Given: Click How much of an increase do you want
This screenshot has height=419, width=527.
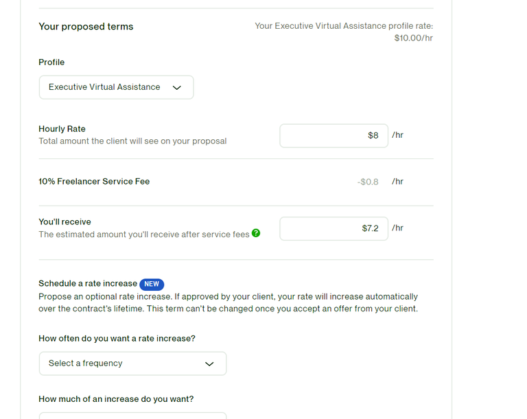Looking at the screenshot, I should pos(116,399).
